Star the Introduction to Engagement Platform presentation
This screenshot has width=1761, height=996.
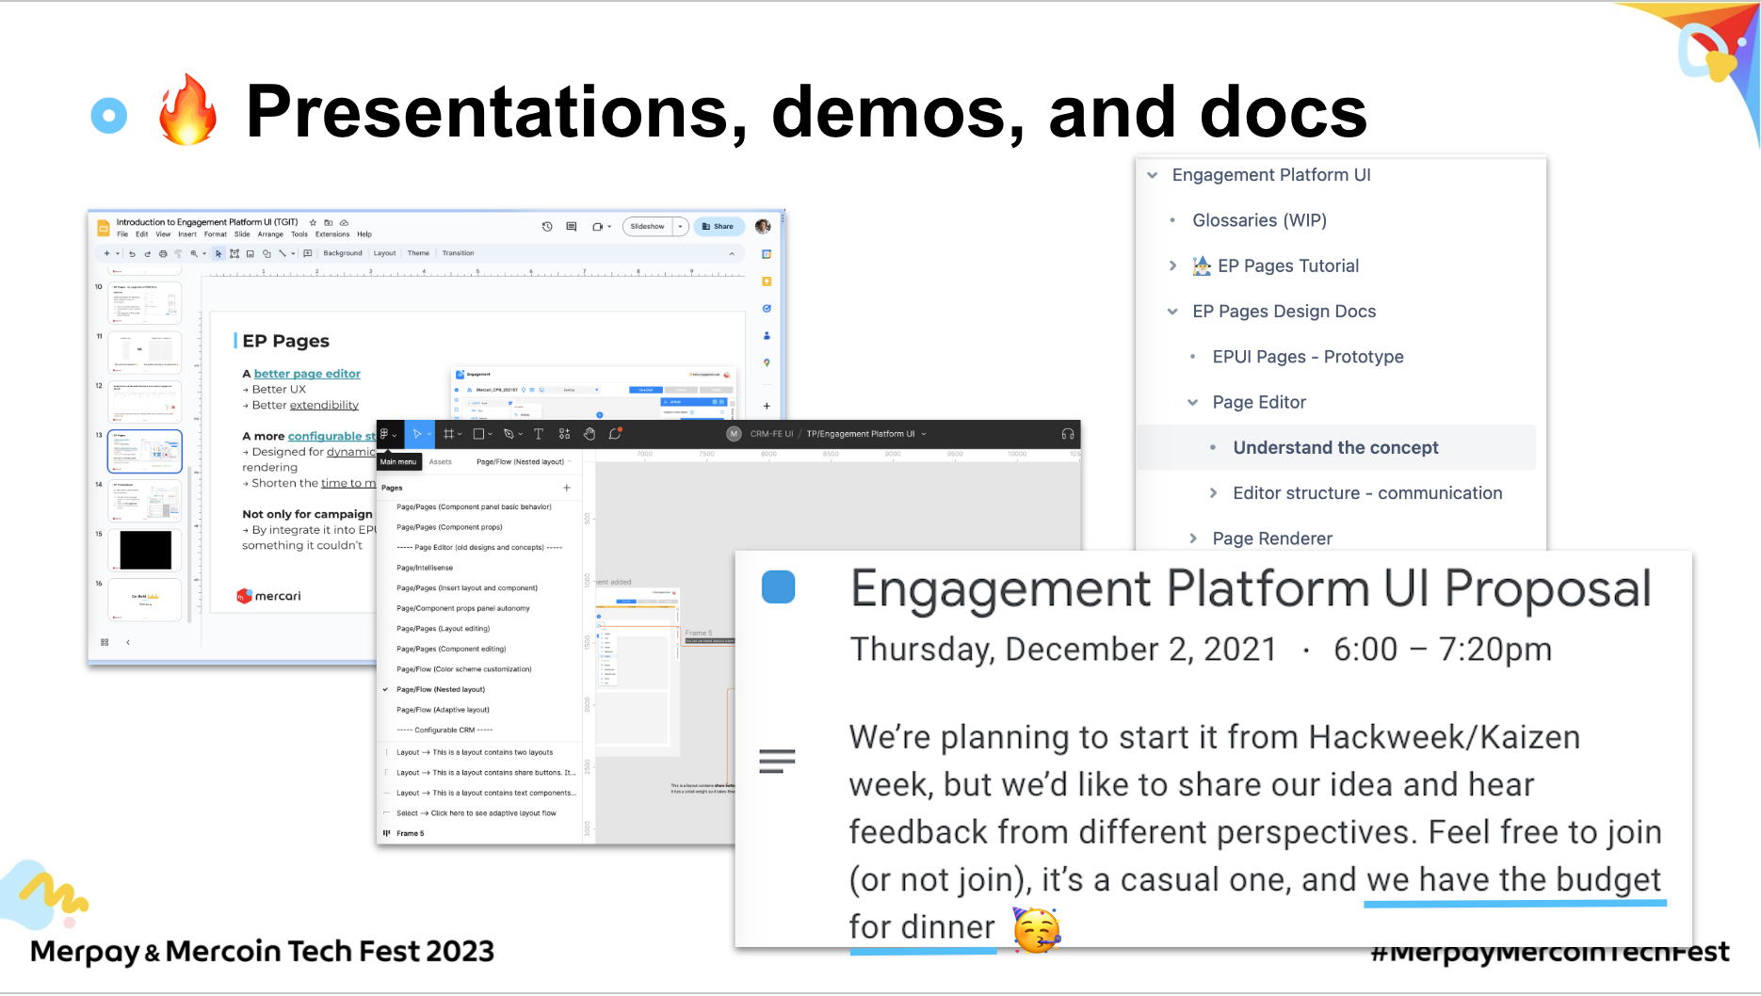point(314,223)
